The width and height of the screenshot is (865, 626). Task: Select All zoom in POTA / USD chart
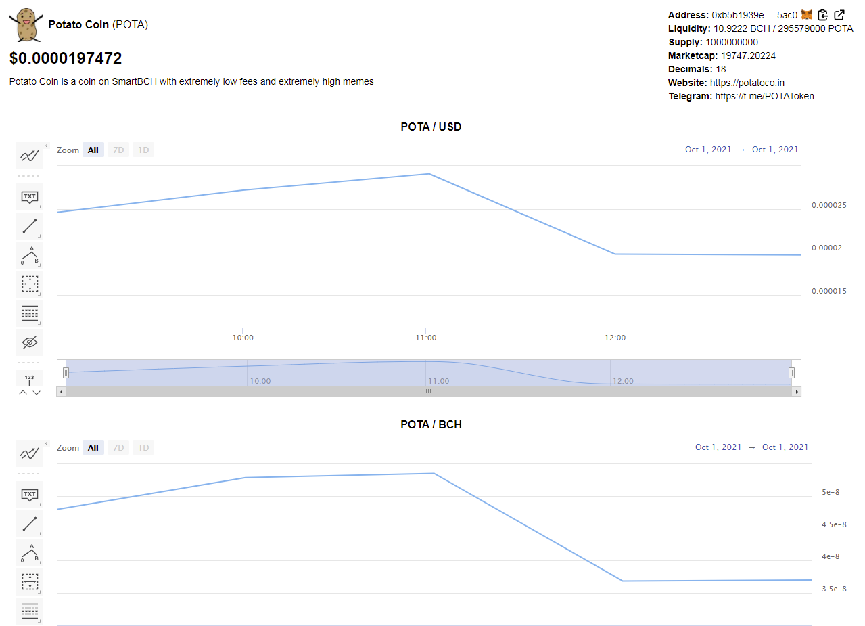93,150
